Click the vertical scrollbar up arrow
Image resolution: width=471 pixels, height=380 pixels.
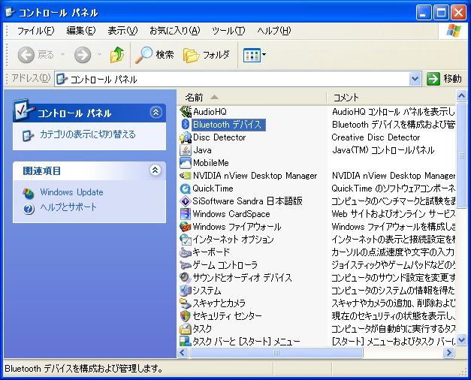point(461,96)
